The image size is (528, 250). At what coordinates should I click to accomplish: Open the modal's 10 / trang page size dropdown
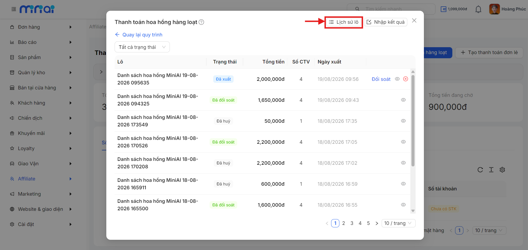(398, 223)
